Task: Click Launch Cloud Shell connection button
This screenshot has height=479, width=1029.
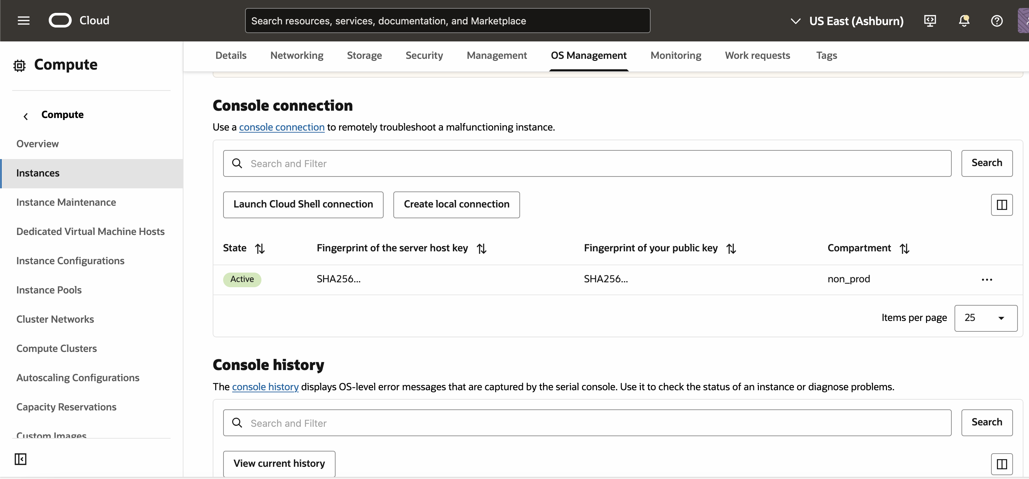Action: [303, 205]
